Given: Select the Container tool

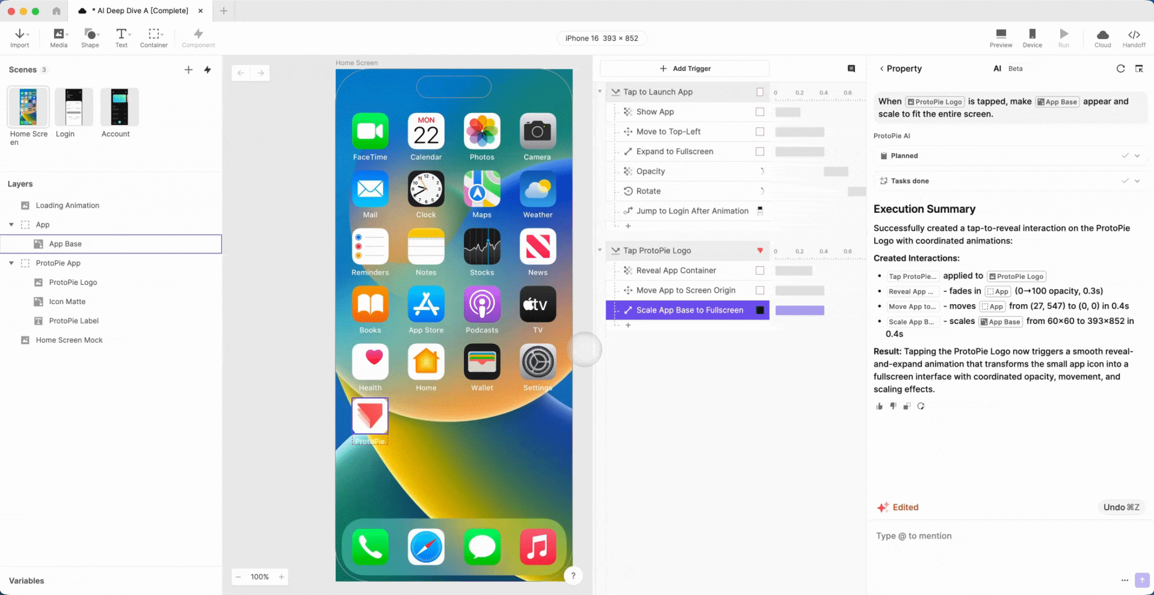Looking at the screenshot, I should coord(153,37).
